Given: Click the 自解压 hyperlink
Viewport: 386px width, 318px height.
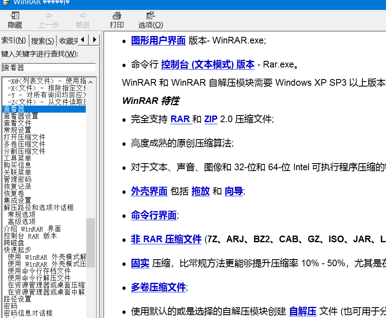Looking at the screenshot, I should click(x=303, y=311).
